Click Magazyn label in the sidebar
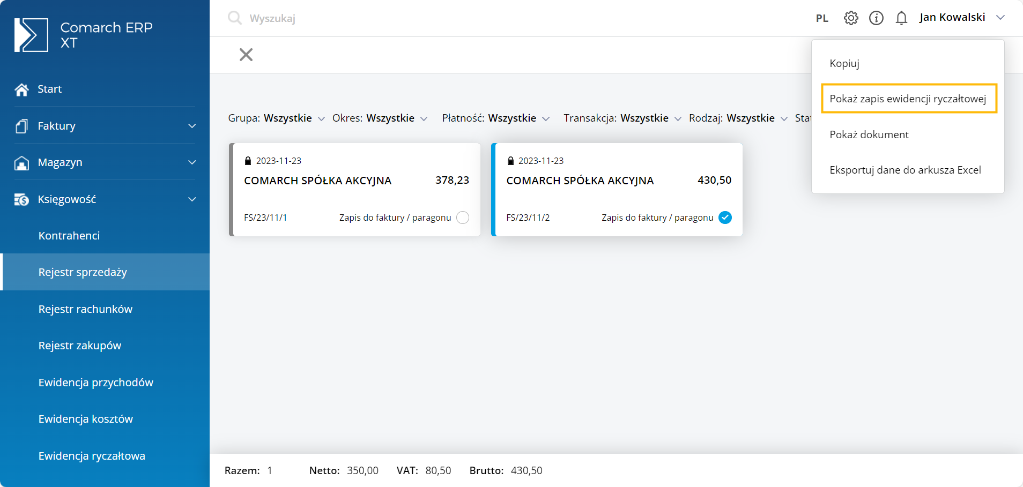Image resolution: width=1023 pixels, height=487 pixels. (x=60, y=162)
